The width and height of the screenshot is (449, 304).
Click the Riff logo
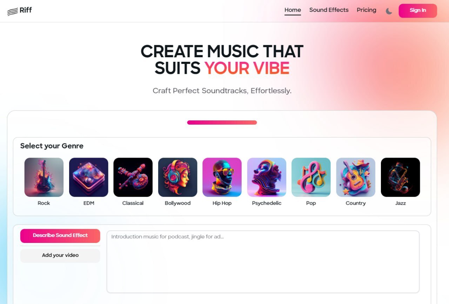tap(20, 11)
